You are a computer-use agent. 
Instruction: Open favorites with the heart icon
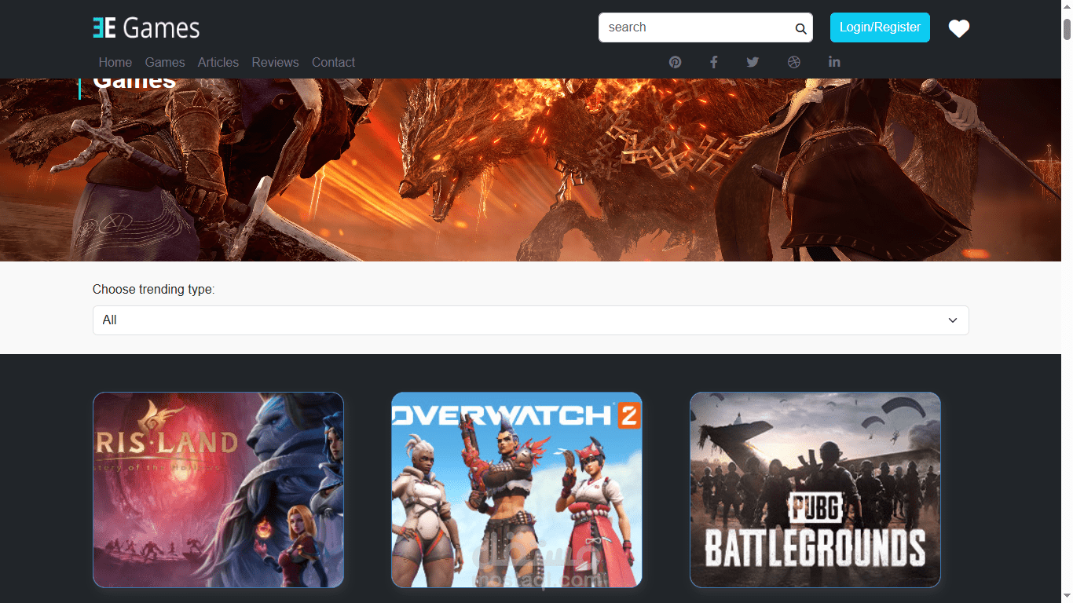[958, 28]
